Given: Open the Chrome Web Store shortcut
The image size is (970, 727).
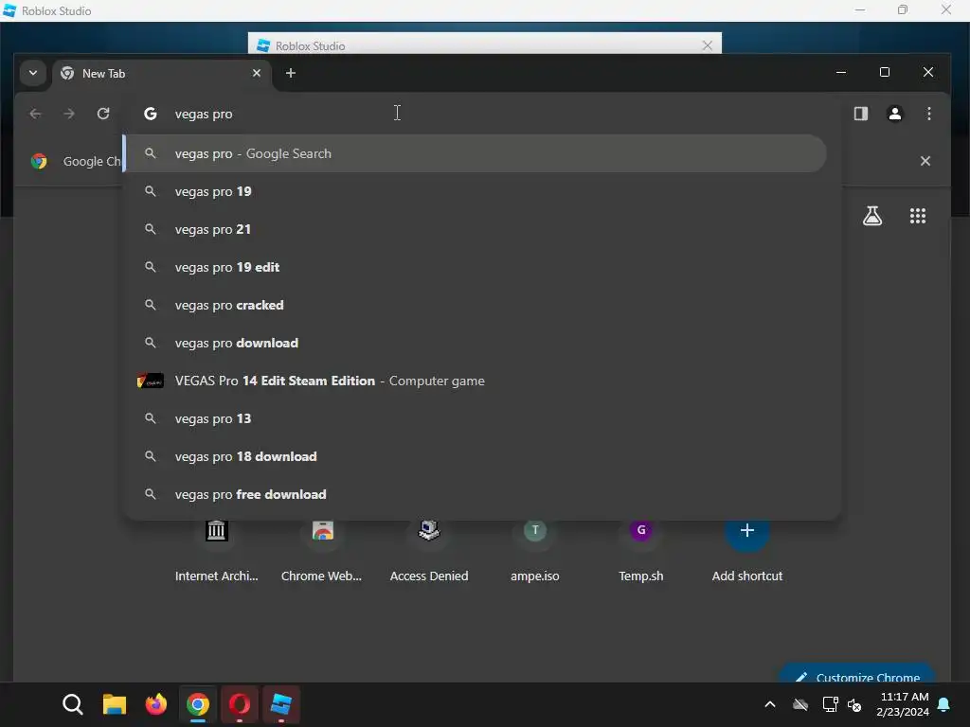Looking at the screenshot, I should coord(322,550).
